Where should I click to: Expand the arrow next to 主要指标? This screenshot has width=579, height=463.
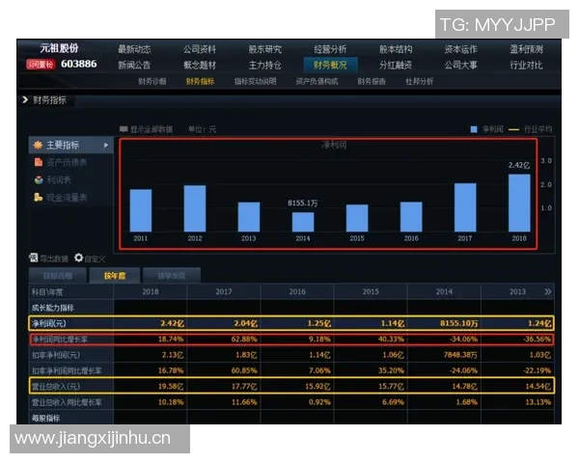click(106, 145)
